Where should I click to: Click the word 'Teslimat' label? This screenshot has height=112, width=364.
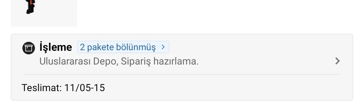tap(41, 88)
